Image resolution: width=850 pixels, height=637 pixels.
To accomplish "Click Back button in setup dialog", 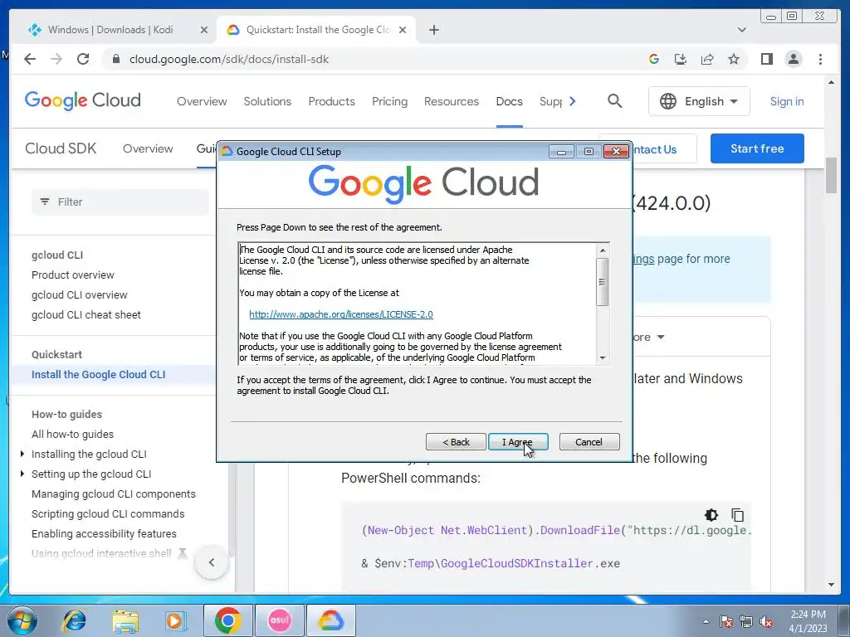I will click(x=456, y=442).
